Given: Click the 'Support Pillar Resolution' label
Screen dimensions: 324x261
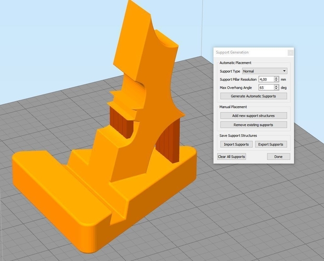Looking at the screenshot, I should (x=238, y=79).
